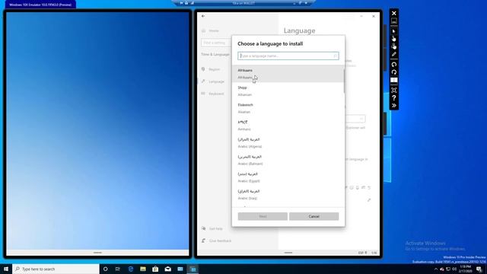The height and width of the screenshot is (274, 487).
Task: Click Give feedback link
Action: pyautogui.click(x=220, y=241)
